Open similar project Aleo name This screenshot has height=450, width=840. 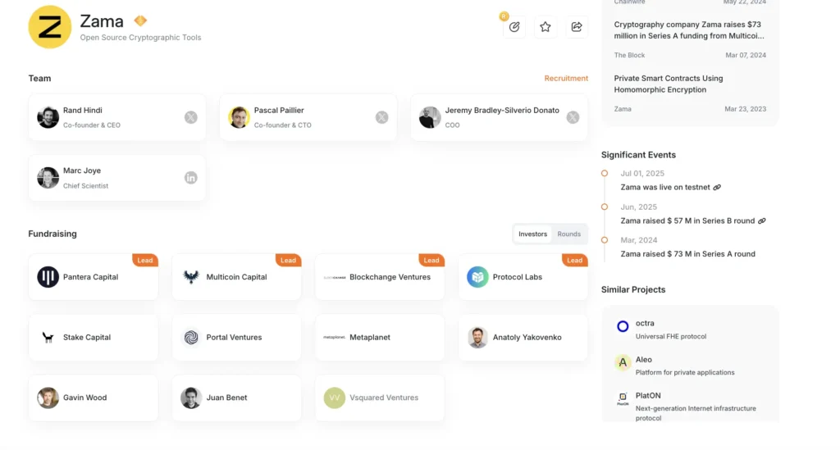pyautogui.click(x=643, y=360)
